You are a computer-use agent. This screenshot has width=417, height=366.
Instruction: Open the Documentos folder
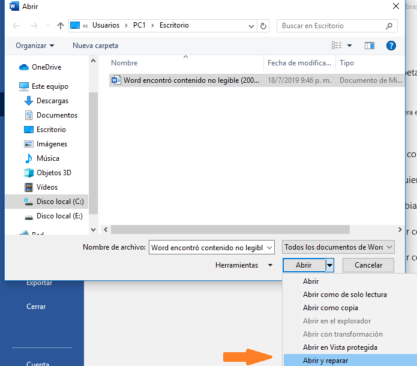57,115
